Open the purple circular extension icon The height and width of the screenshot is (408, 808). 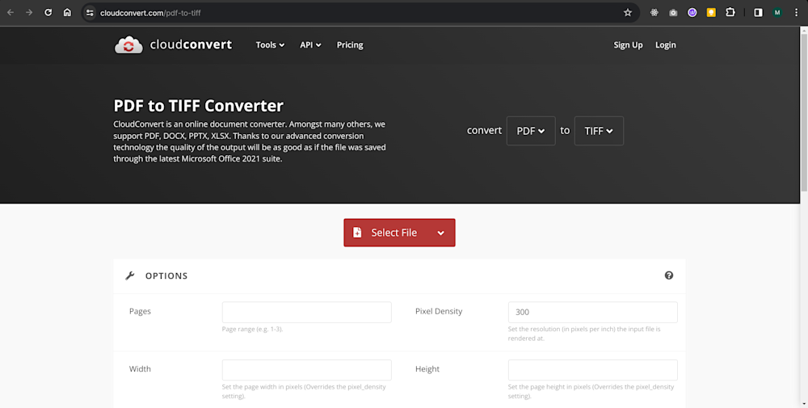coord(692,13)
